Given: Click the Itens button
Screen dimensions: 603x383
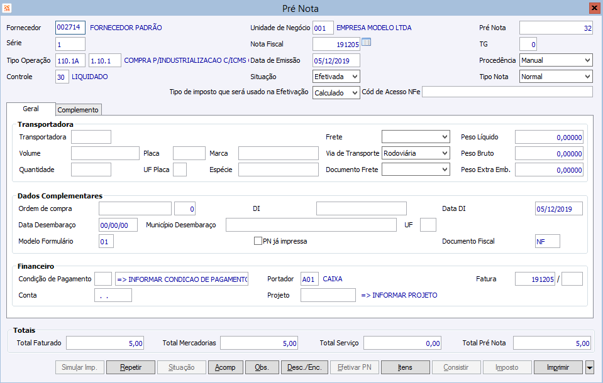Looking at the screenshot, I should (405, 367).
